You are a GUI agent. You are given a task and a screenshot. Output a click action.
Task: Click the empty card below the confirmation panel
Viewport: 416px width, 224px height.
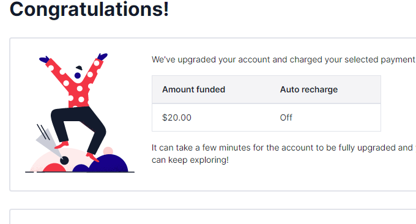click(213, 217)
